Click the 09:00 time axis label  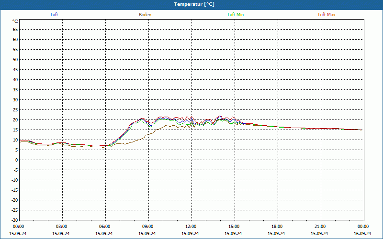[147, 227]
